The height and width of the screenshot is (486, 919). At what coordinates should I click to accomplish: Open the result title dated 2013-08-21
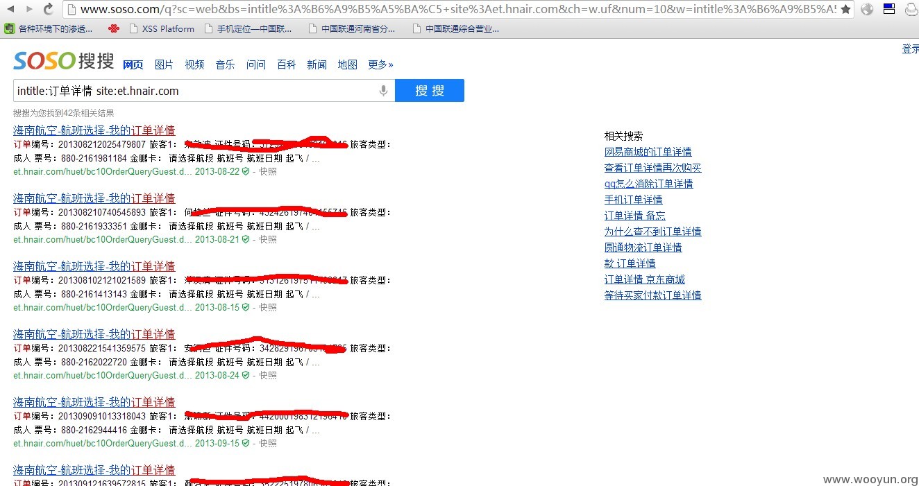(94, 198)
